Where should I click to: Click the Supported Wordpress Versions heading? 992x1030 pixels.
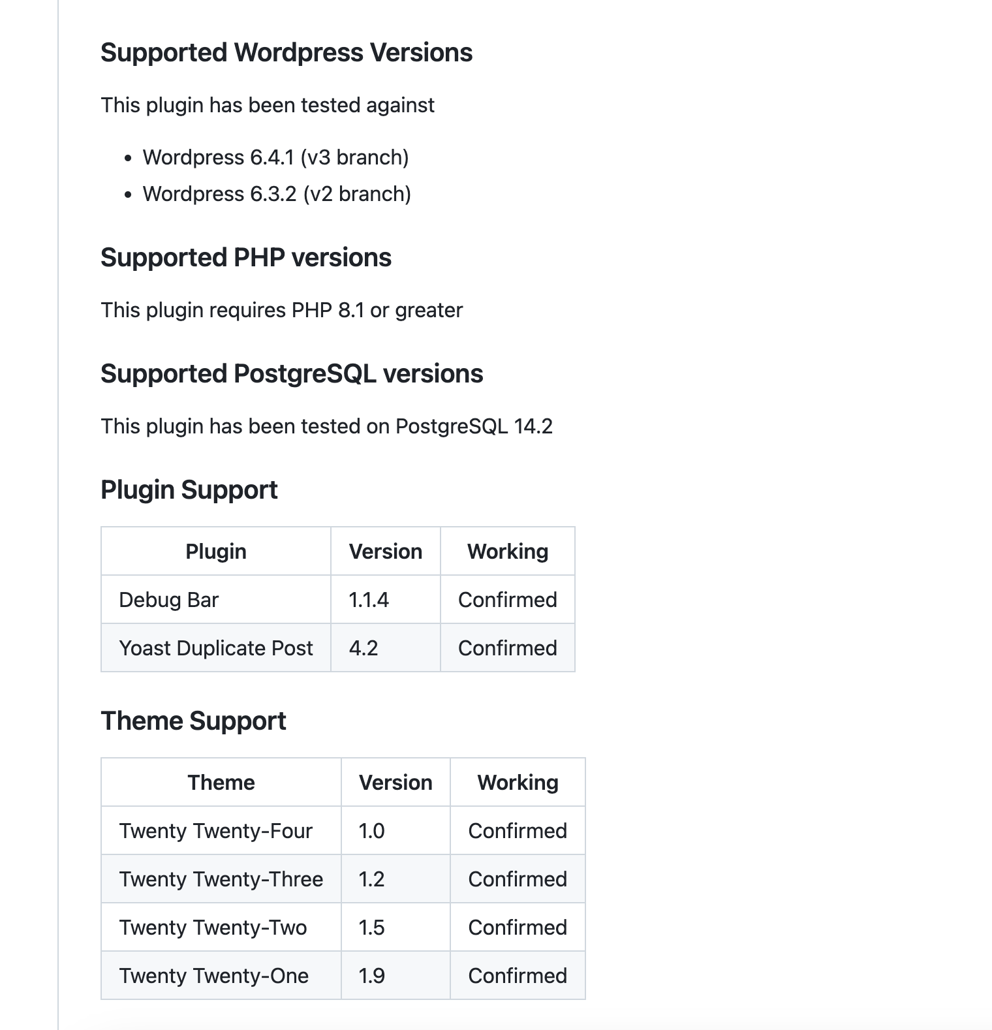[287, 53]
